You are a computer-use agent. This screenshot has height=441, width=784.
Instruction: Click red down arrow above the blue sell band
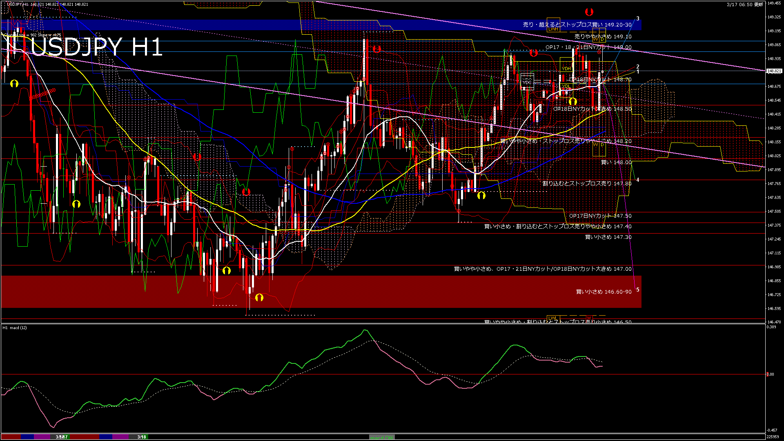tap(589, 11)
